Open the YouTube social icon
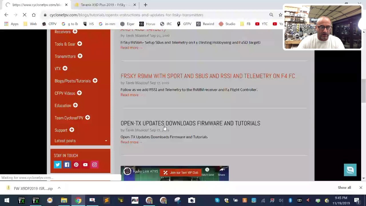Viewport: 366px width, 206px height. (x=85, y=165)
